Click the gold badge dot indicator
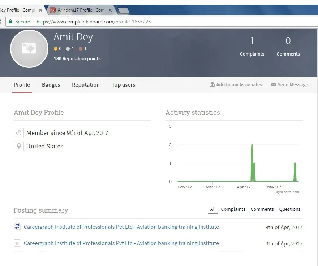The image size is (318, 266). click(x=56, y=49)
